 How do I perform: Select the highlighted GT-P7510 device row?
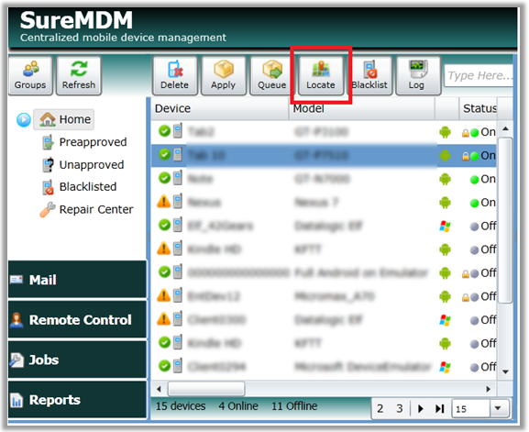tap(324, 156)
